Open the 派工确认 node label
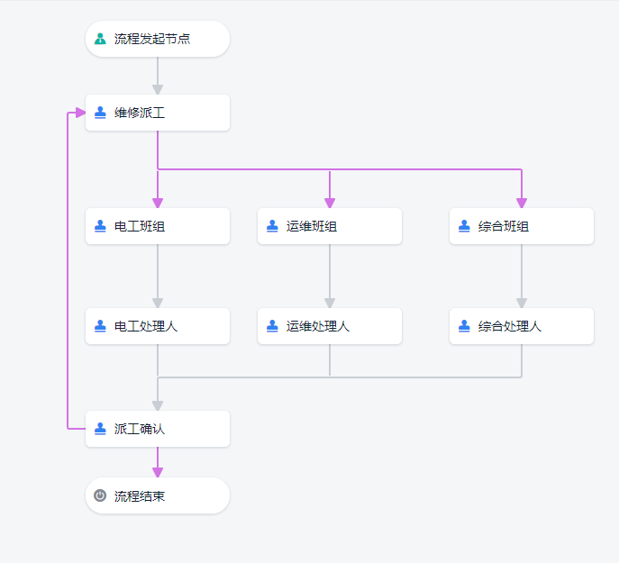Viewport: 619px width, 563px height. (x=140, y=429)
